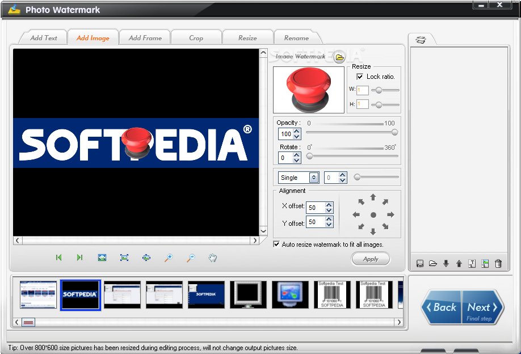Click the Rotate slider handle
Image resolution: width=521 pixels, height=354 pixels.
point(309,156)
